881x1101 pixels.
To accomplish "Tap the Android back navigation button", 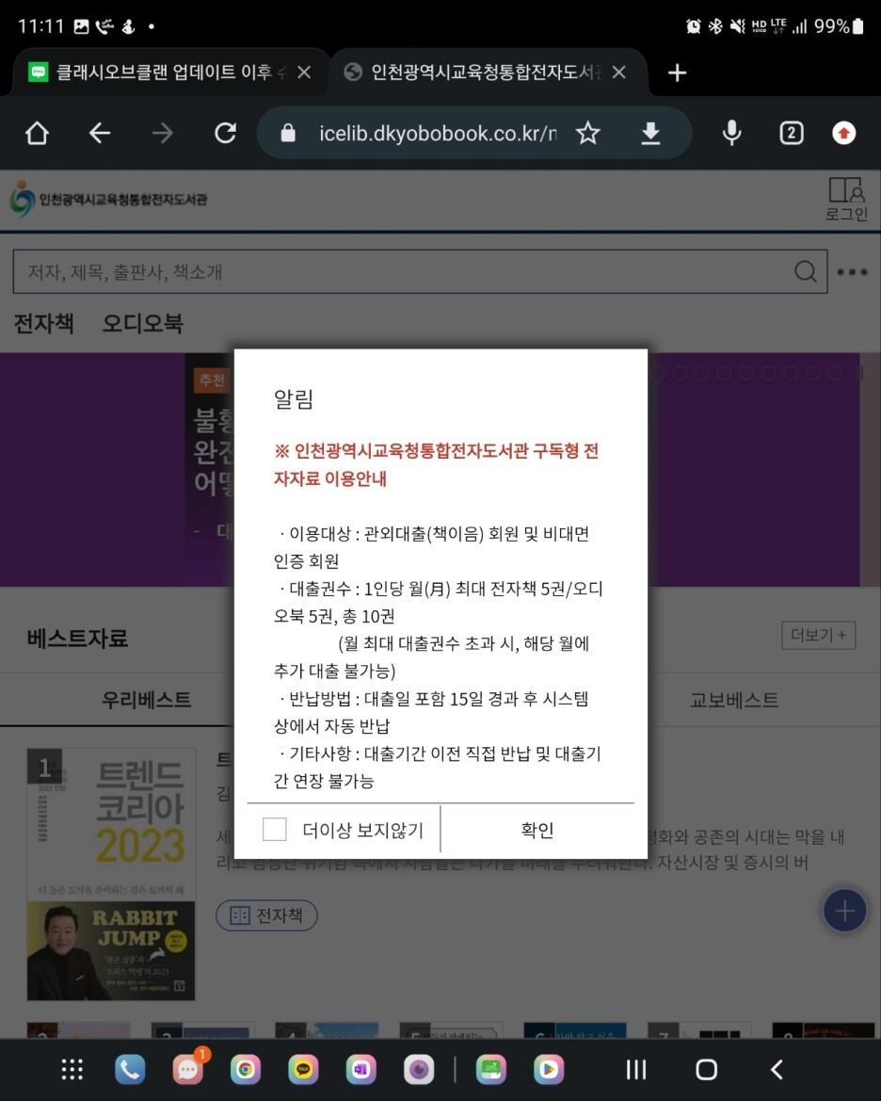I will click(x=777, y=1069).
